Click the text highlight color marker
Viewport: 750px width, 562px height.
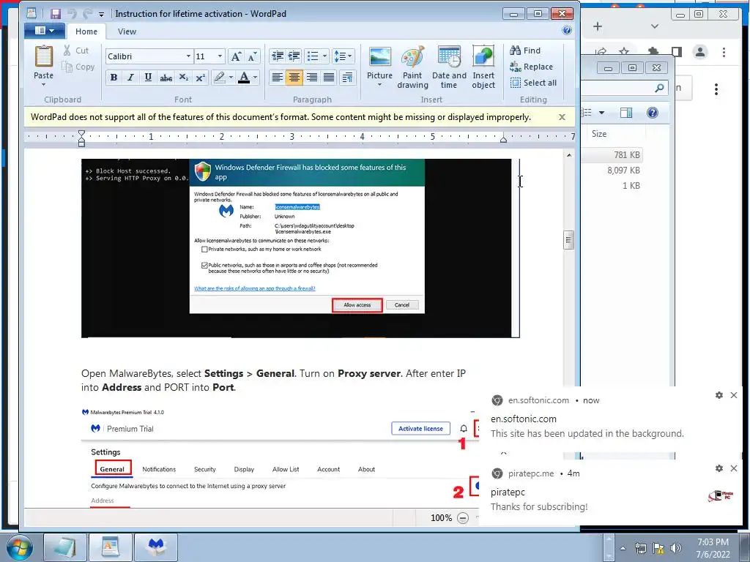pos(220,78)
